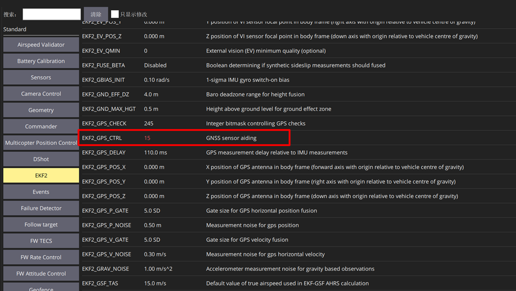
Task: Open the Sensors parameter group
Action: tap(41, 78)
